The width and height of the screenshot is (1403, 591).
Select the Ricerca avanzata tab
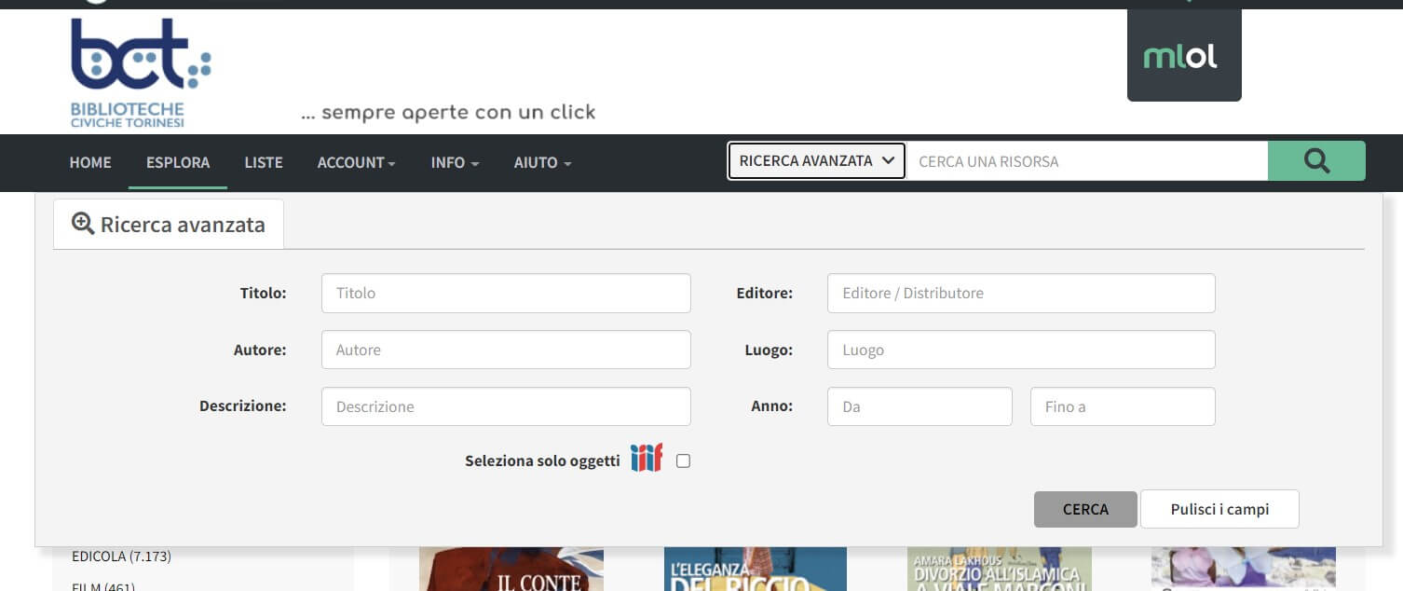(169, 225)
